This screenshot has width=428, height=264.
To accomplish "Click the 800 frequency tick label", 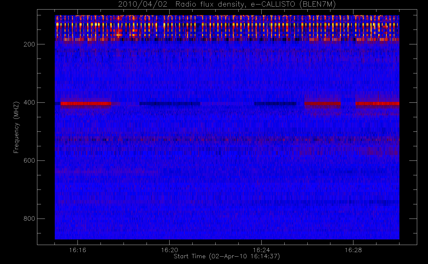I will (29, 219).
